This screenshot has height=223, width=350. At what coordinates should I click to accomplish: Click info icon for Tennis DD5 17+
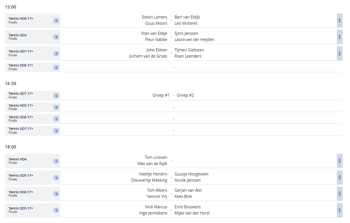(56, 178)
